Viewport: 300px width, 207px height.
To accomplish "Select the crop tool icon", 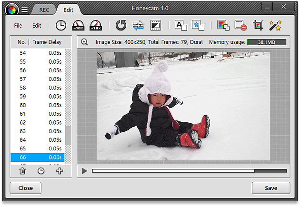I will [258, 25].
